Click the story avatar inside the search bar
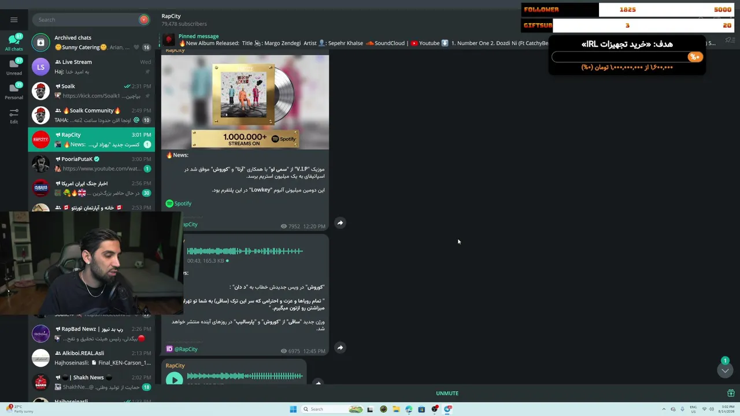The image size is (740, 416). click(143, 20)
